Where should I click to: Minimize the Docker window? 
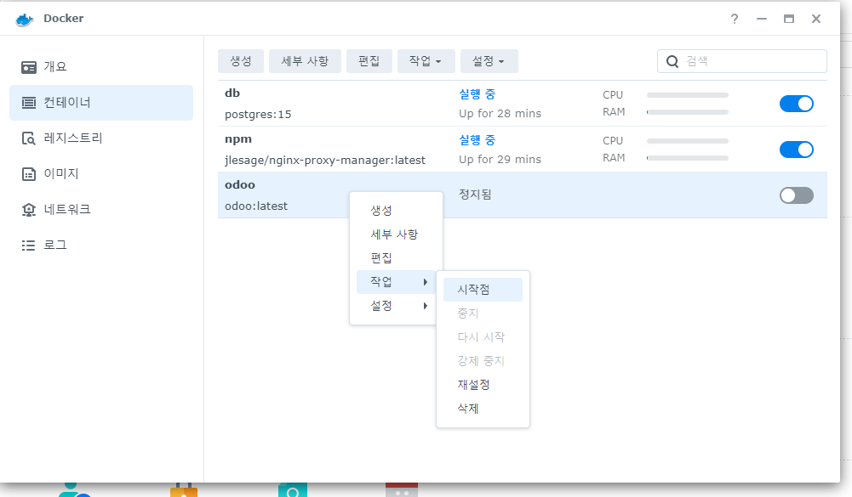click(x=761, y=19)
